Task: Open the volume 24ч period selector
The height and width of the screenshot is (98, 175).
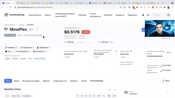Action: (x=128, y=51)
